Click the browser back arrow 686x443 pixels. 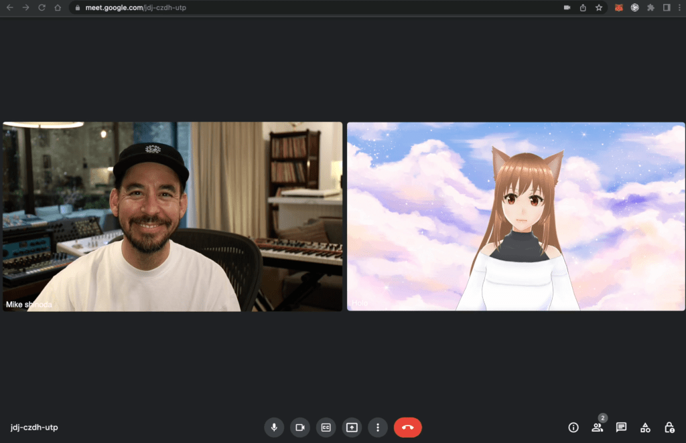pos(9,7)
